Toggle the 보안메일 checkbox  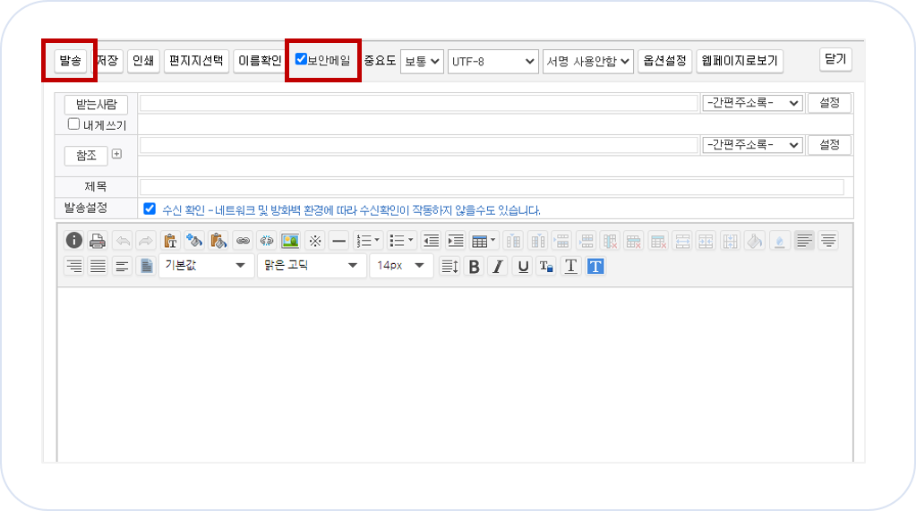coord(301,59)
